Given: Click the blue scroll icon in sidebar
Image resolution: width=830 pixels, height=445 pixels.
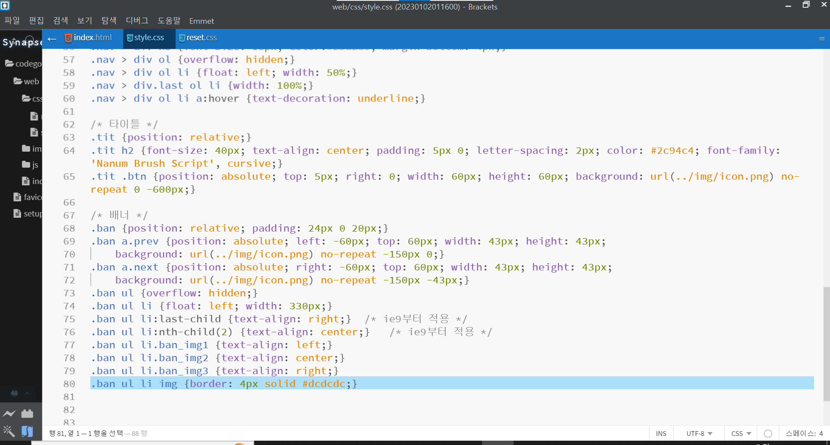Looking at the screenshot, I should [27, 431].
